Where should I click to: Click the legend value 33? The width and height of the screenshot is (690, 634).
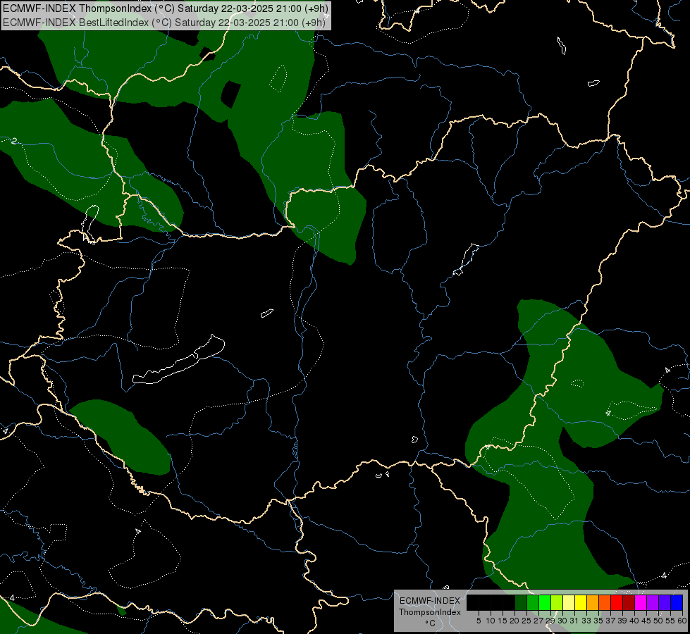tap(586, 621)
